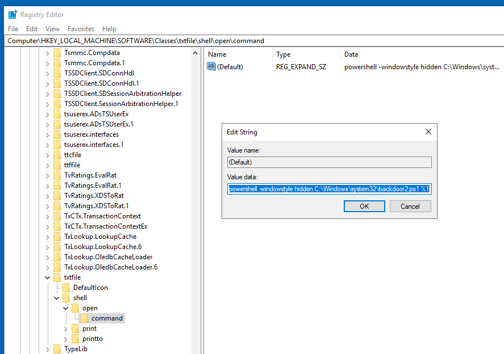
Task: Open the File menu
Action: tap(13, 29)
